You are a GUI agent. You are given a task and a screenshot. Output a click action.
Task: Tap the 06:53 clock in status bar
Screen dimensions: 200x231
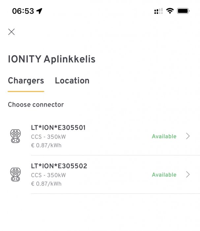[23, 11]
